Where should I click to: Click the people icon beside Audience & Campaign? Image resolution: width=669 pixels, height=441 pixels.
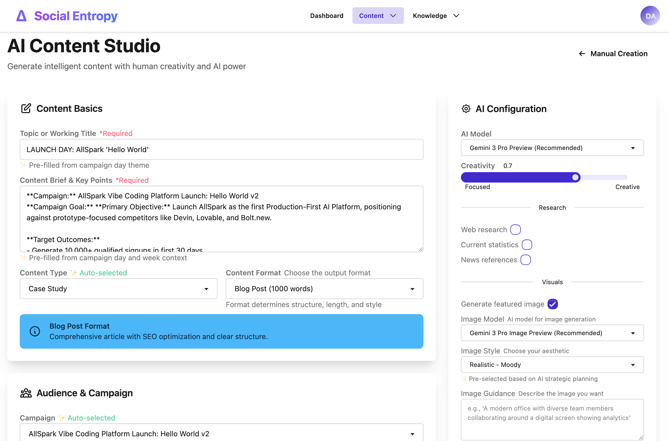pos(26,393)
